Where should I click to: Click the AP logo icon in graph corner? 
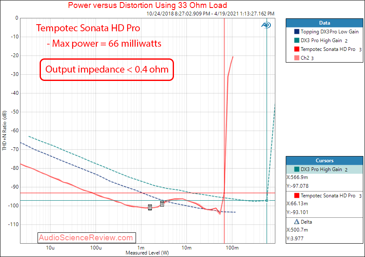click(266, 25)
